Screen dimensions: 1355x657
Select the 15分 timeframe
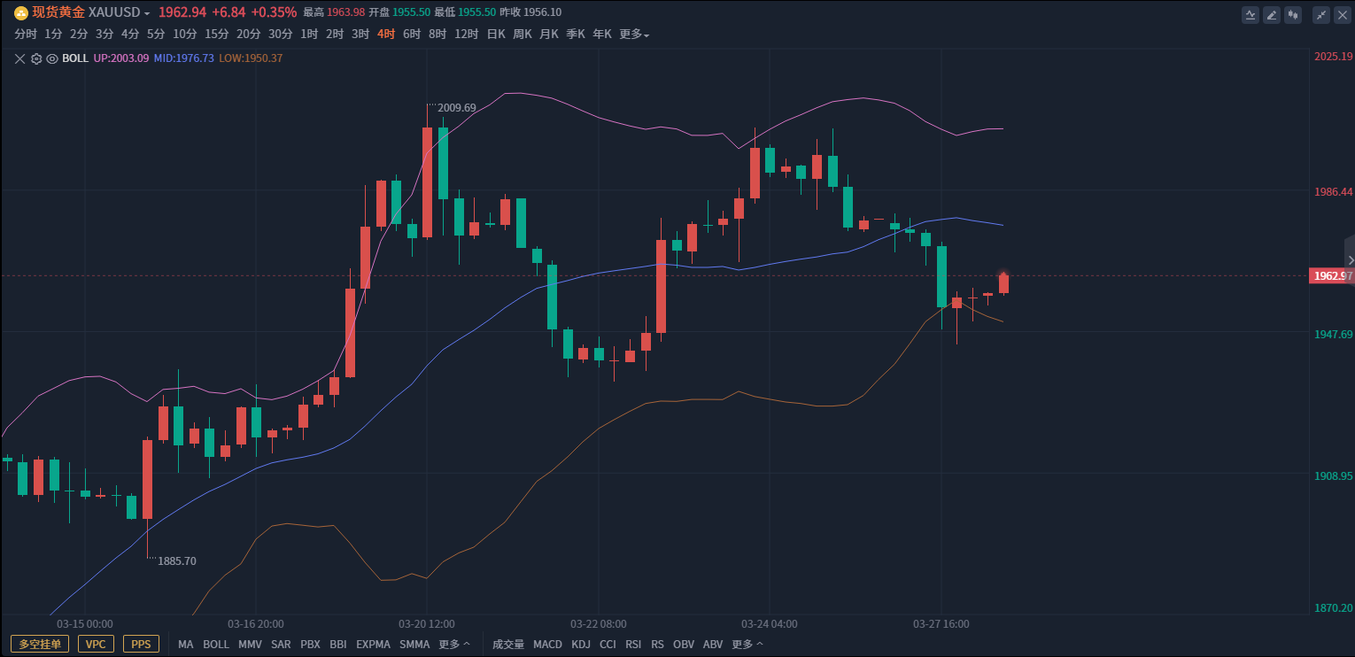217,35
